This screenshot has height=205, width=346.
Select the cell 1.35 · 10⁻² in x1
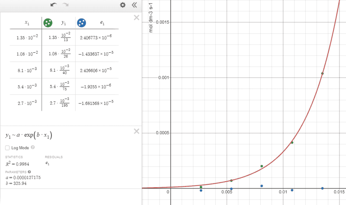pyautogui.click(x=27, y=37)
